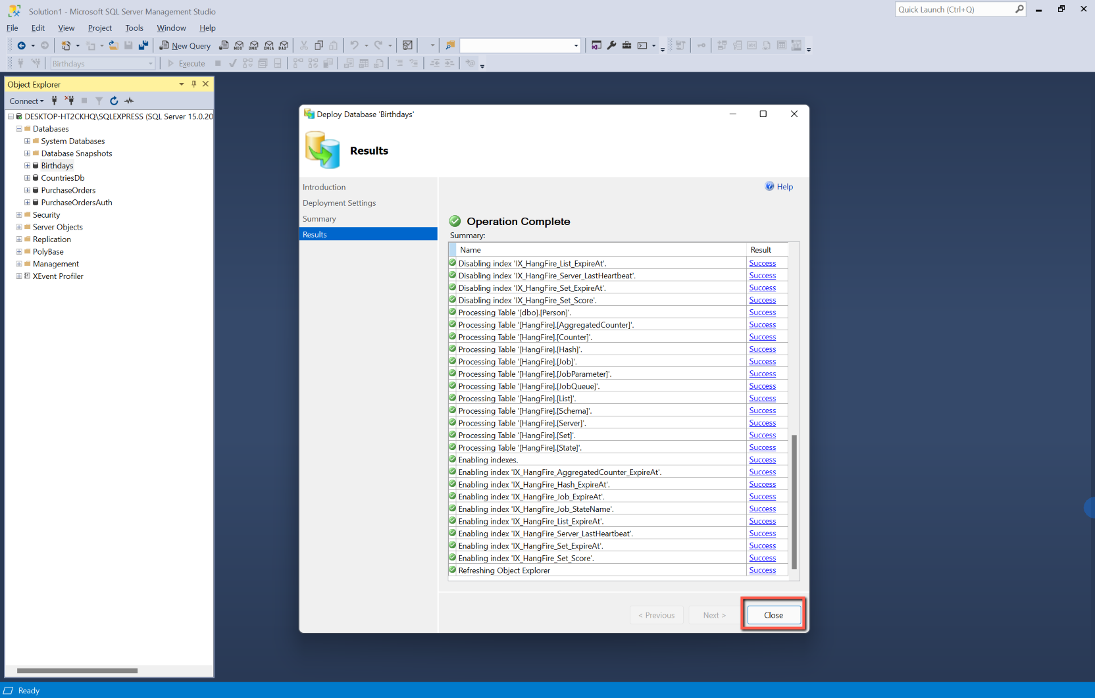Switch to the Deployment Settings step

[x=339, y=203]
